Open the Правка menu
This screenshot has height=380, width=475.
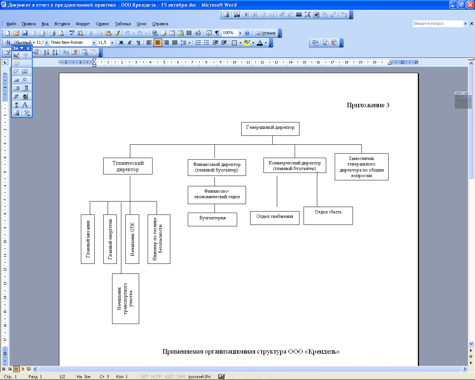click(x=29, y=24)
